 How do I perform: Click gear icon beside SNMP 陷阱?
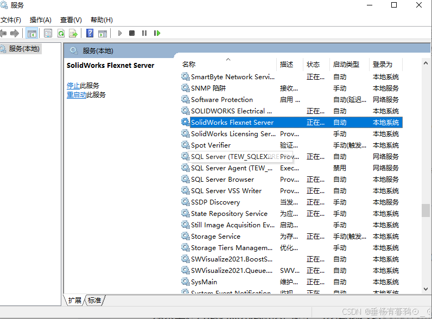(185, 88)
